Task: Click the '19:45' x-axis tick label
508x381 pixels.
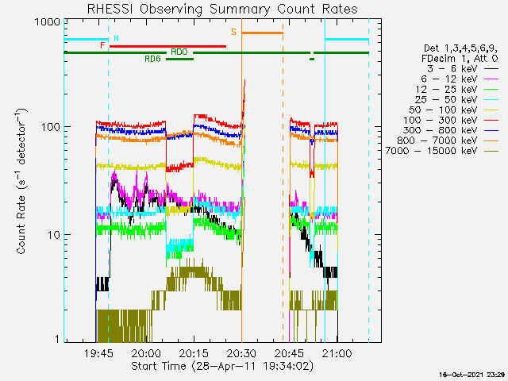Action: tap(98, 353)
